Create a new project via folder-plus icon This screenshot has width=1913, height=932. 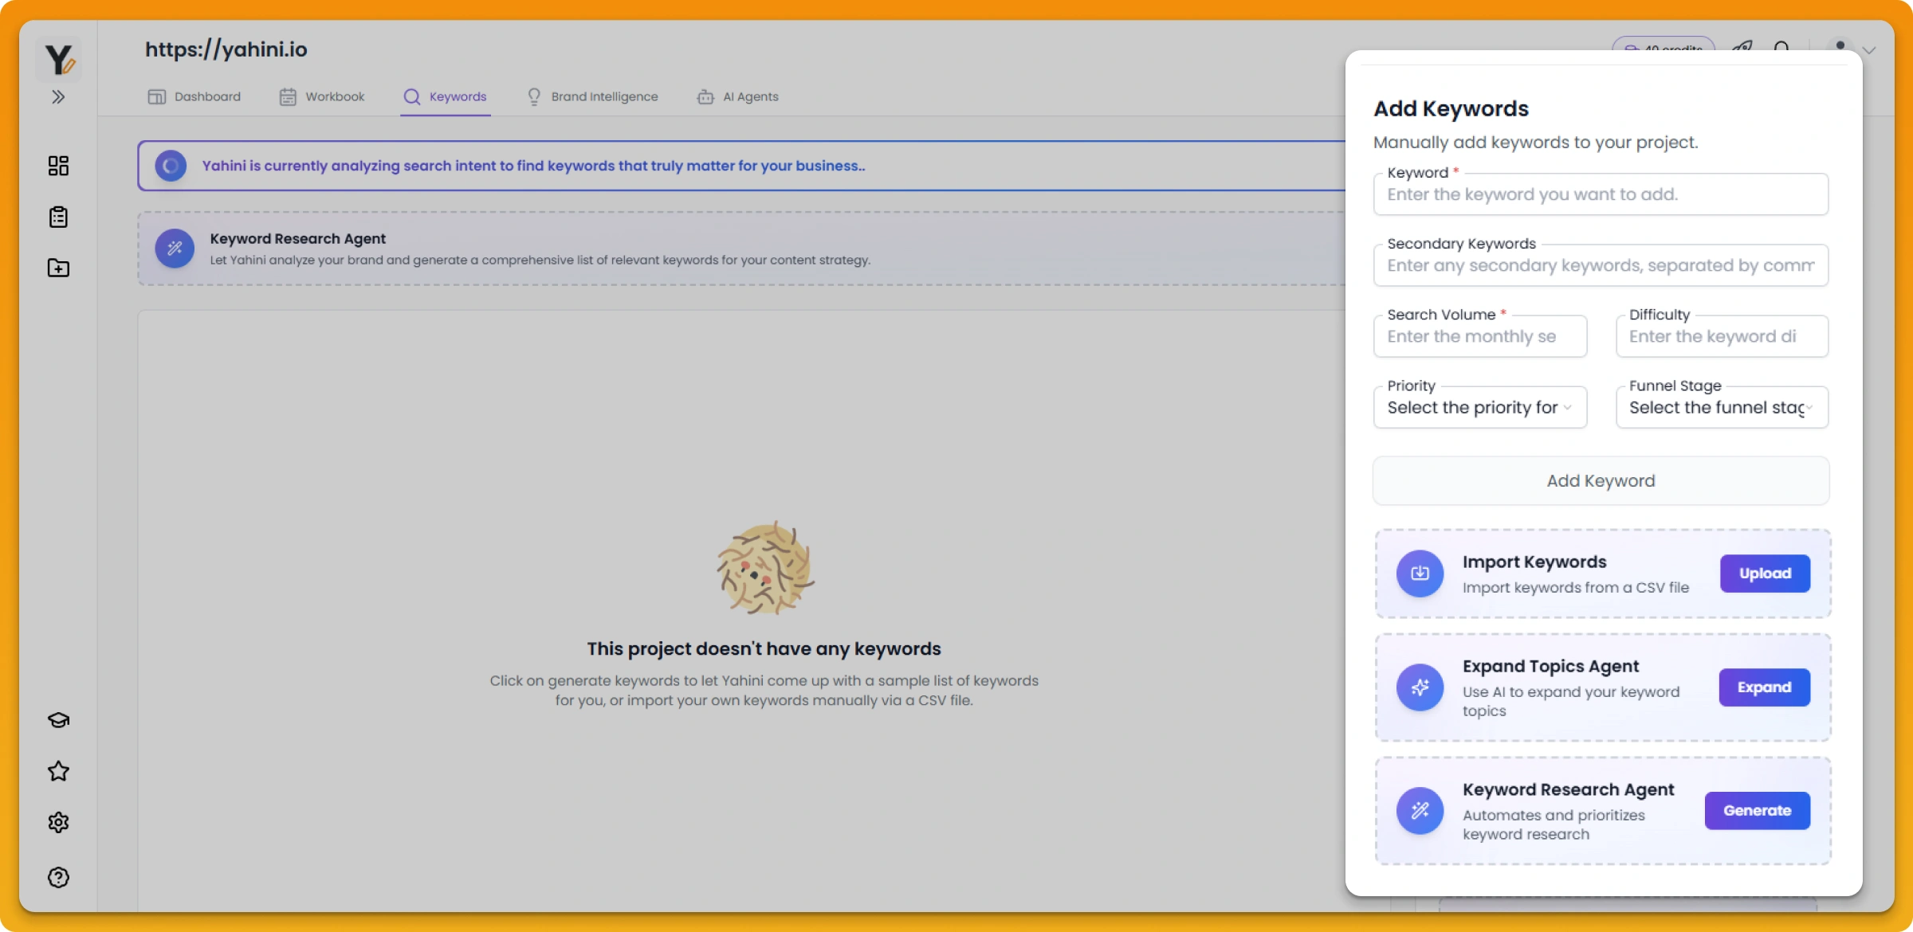(58, 268)
